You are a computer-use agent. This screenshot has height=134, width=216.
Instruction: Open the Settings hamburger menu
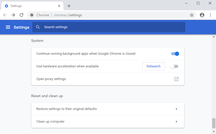pyautogui.click(x=8, y=27)
